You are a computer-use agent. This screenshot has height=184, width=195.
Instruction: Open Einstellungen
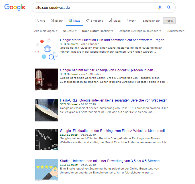pyautogui.click(x=151, y=21)
